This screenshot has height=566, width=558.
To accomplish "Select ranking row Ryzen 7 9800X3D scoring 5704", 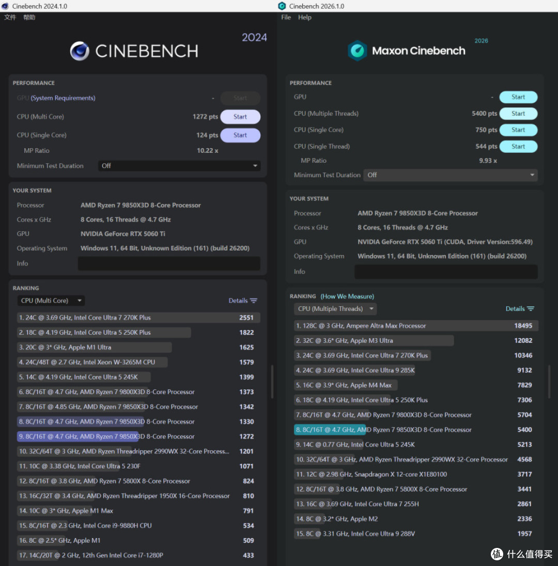I will pos(416,415).
